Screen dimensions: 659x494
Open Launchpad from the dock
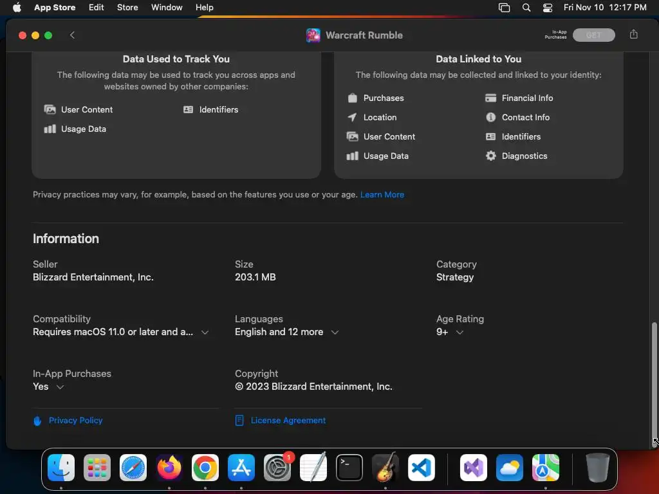coord(97,468)
